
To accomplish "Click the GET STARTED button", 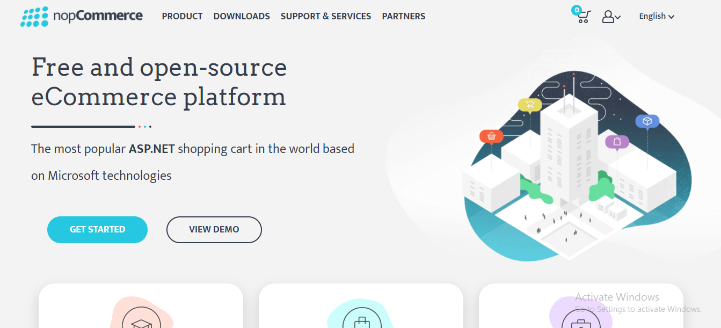I will 97,230.
